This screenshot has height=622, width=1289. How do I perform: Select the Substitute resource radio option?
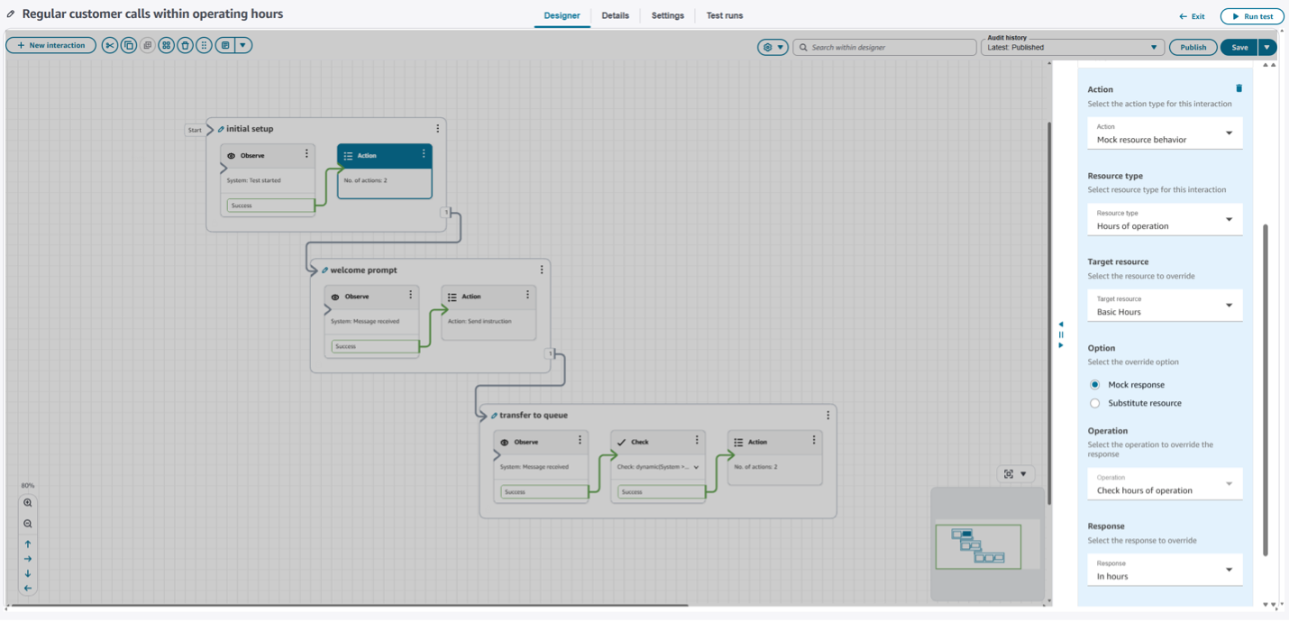tap(1095, 403)
